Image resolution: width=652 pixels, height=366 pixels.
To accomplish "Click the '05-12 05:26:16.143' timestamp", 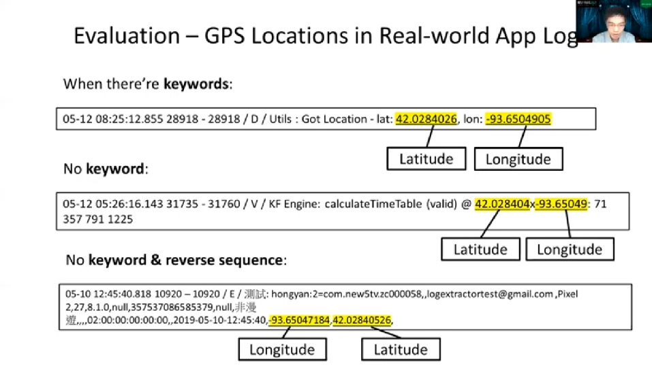I will (x=113, y=204).
